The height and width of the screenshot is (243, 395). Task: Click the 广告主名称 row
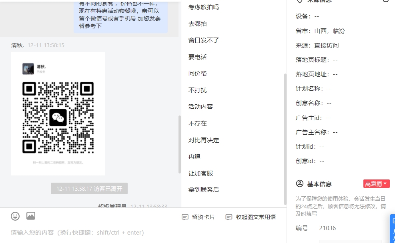(317, 132)
